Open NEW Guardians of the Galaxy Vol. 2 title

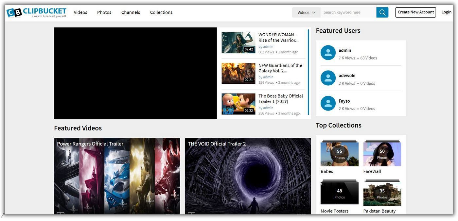click(x=280, y=68)
